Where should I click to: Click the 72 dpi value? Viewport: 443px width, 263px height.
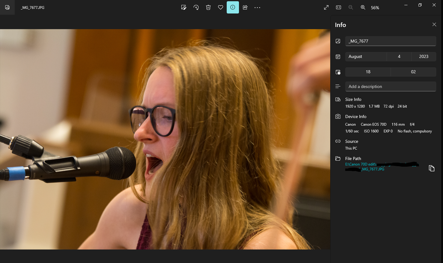[389, 106]
